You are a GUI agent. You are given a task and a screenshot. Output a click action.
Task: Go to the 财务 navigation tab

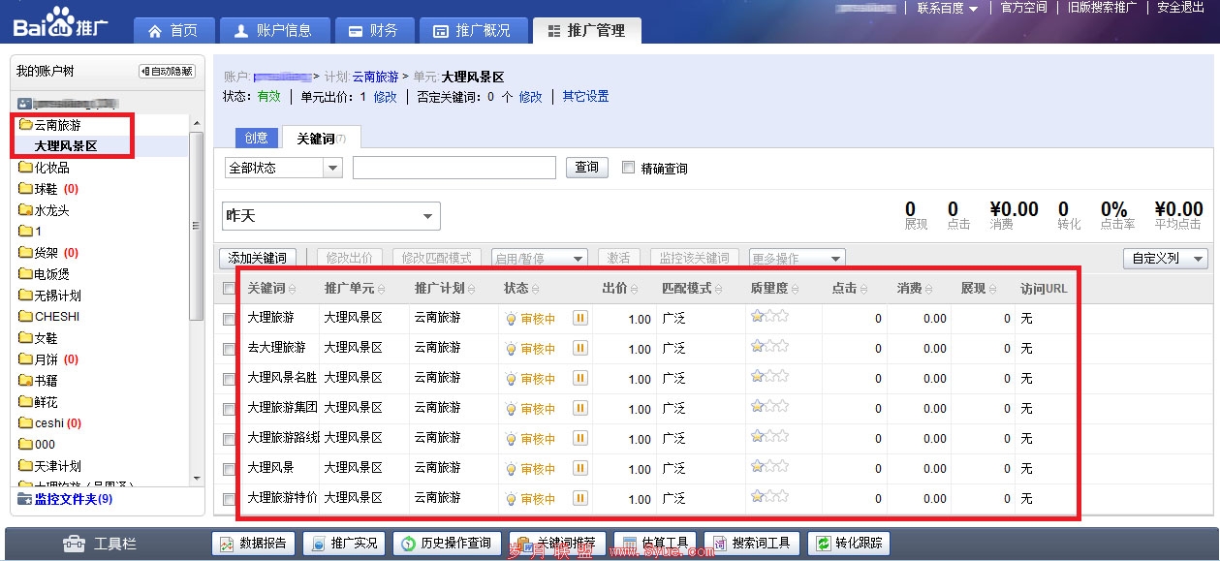coord(373,31)
